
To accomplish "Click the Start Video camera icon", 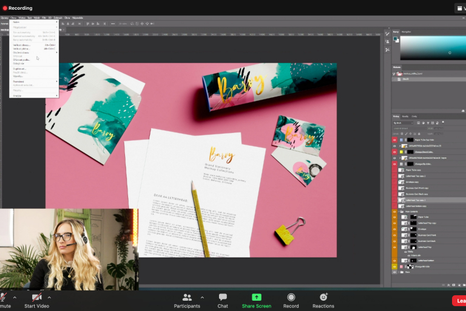I will coord(36,297).
